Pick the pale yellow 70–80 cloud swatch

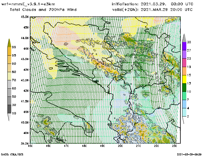coord(9,76)
